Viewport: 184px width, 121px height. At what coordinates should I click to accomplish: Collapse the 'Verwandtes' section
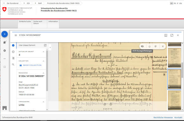(x=43, y=102)
